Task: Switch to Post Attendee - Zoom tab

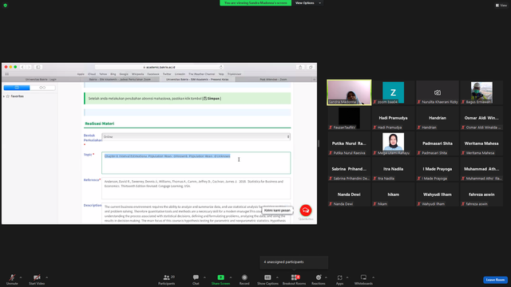Action: pyautogui.click(x=273, y=80)
